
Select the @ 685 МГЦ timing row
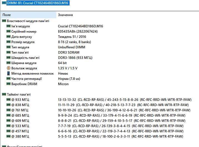pyautogui.click(x=20, y=116)
